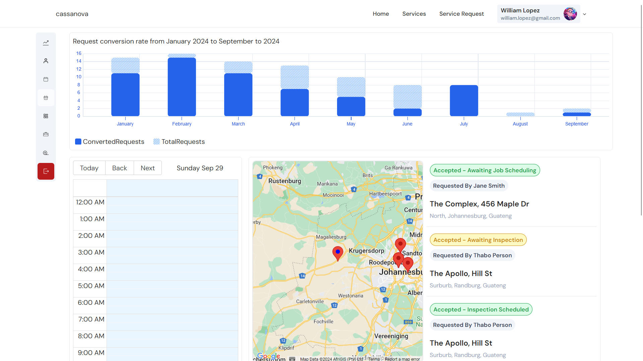Click the N14 road shield near Carletonville
Screen dimensions: 643x361
tap(302, 276)
